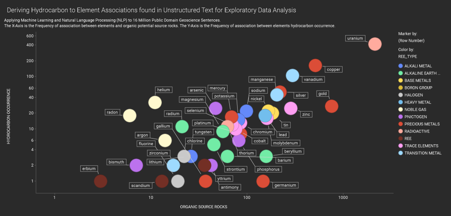Image resolution: width=451 pixels, height=216 pixels.
Task: Open the Organic Source Rocks axis selector
Action: point(204,207)
